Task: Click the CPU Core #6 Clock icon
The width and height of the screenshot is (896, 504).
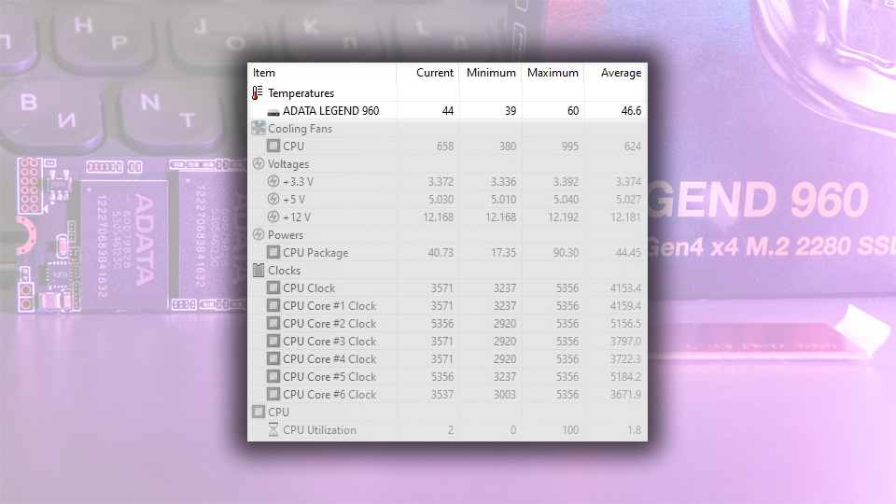Action: pos(273,394)
